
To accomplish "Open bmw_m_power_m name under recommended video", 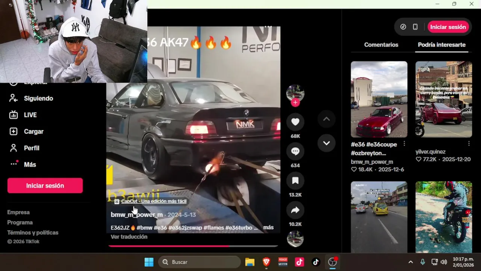I will (372, 162).
